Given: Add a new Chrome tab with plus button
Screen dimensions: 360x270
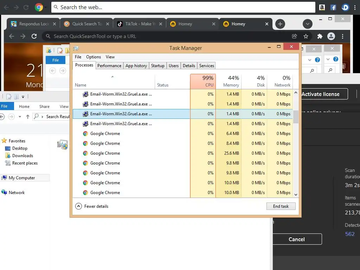Looking at the screenshot, I should pos(280,24).
